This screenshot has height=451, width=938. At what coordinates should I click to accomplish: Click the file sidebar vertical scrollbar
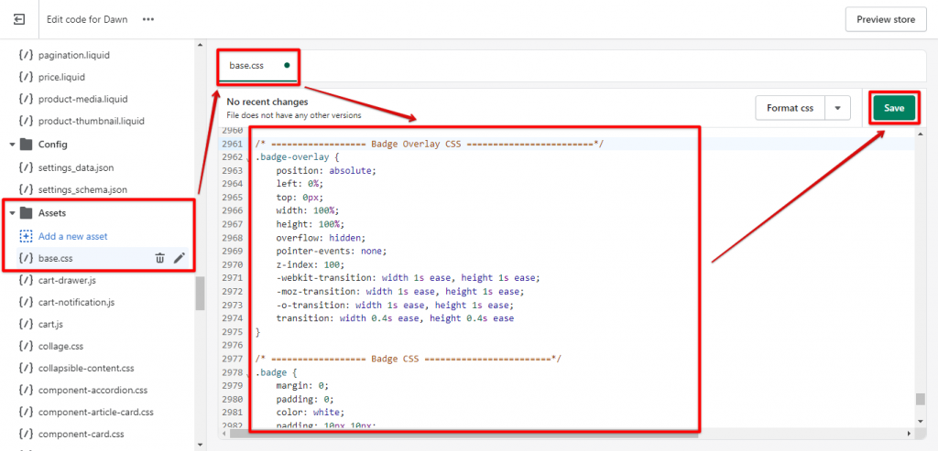coord(200,293)
